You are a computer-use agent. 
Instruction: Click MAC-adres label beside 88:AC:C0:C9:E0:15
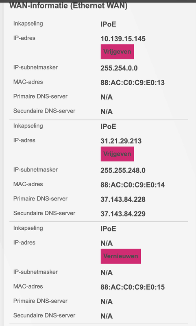tap(28, 286)
